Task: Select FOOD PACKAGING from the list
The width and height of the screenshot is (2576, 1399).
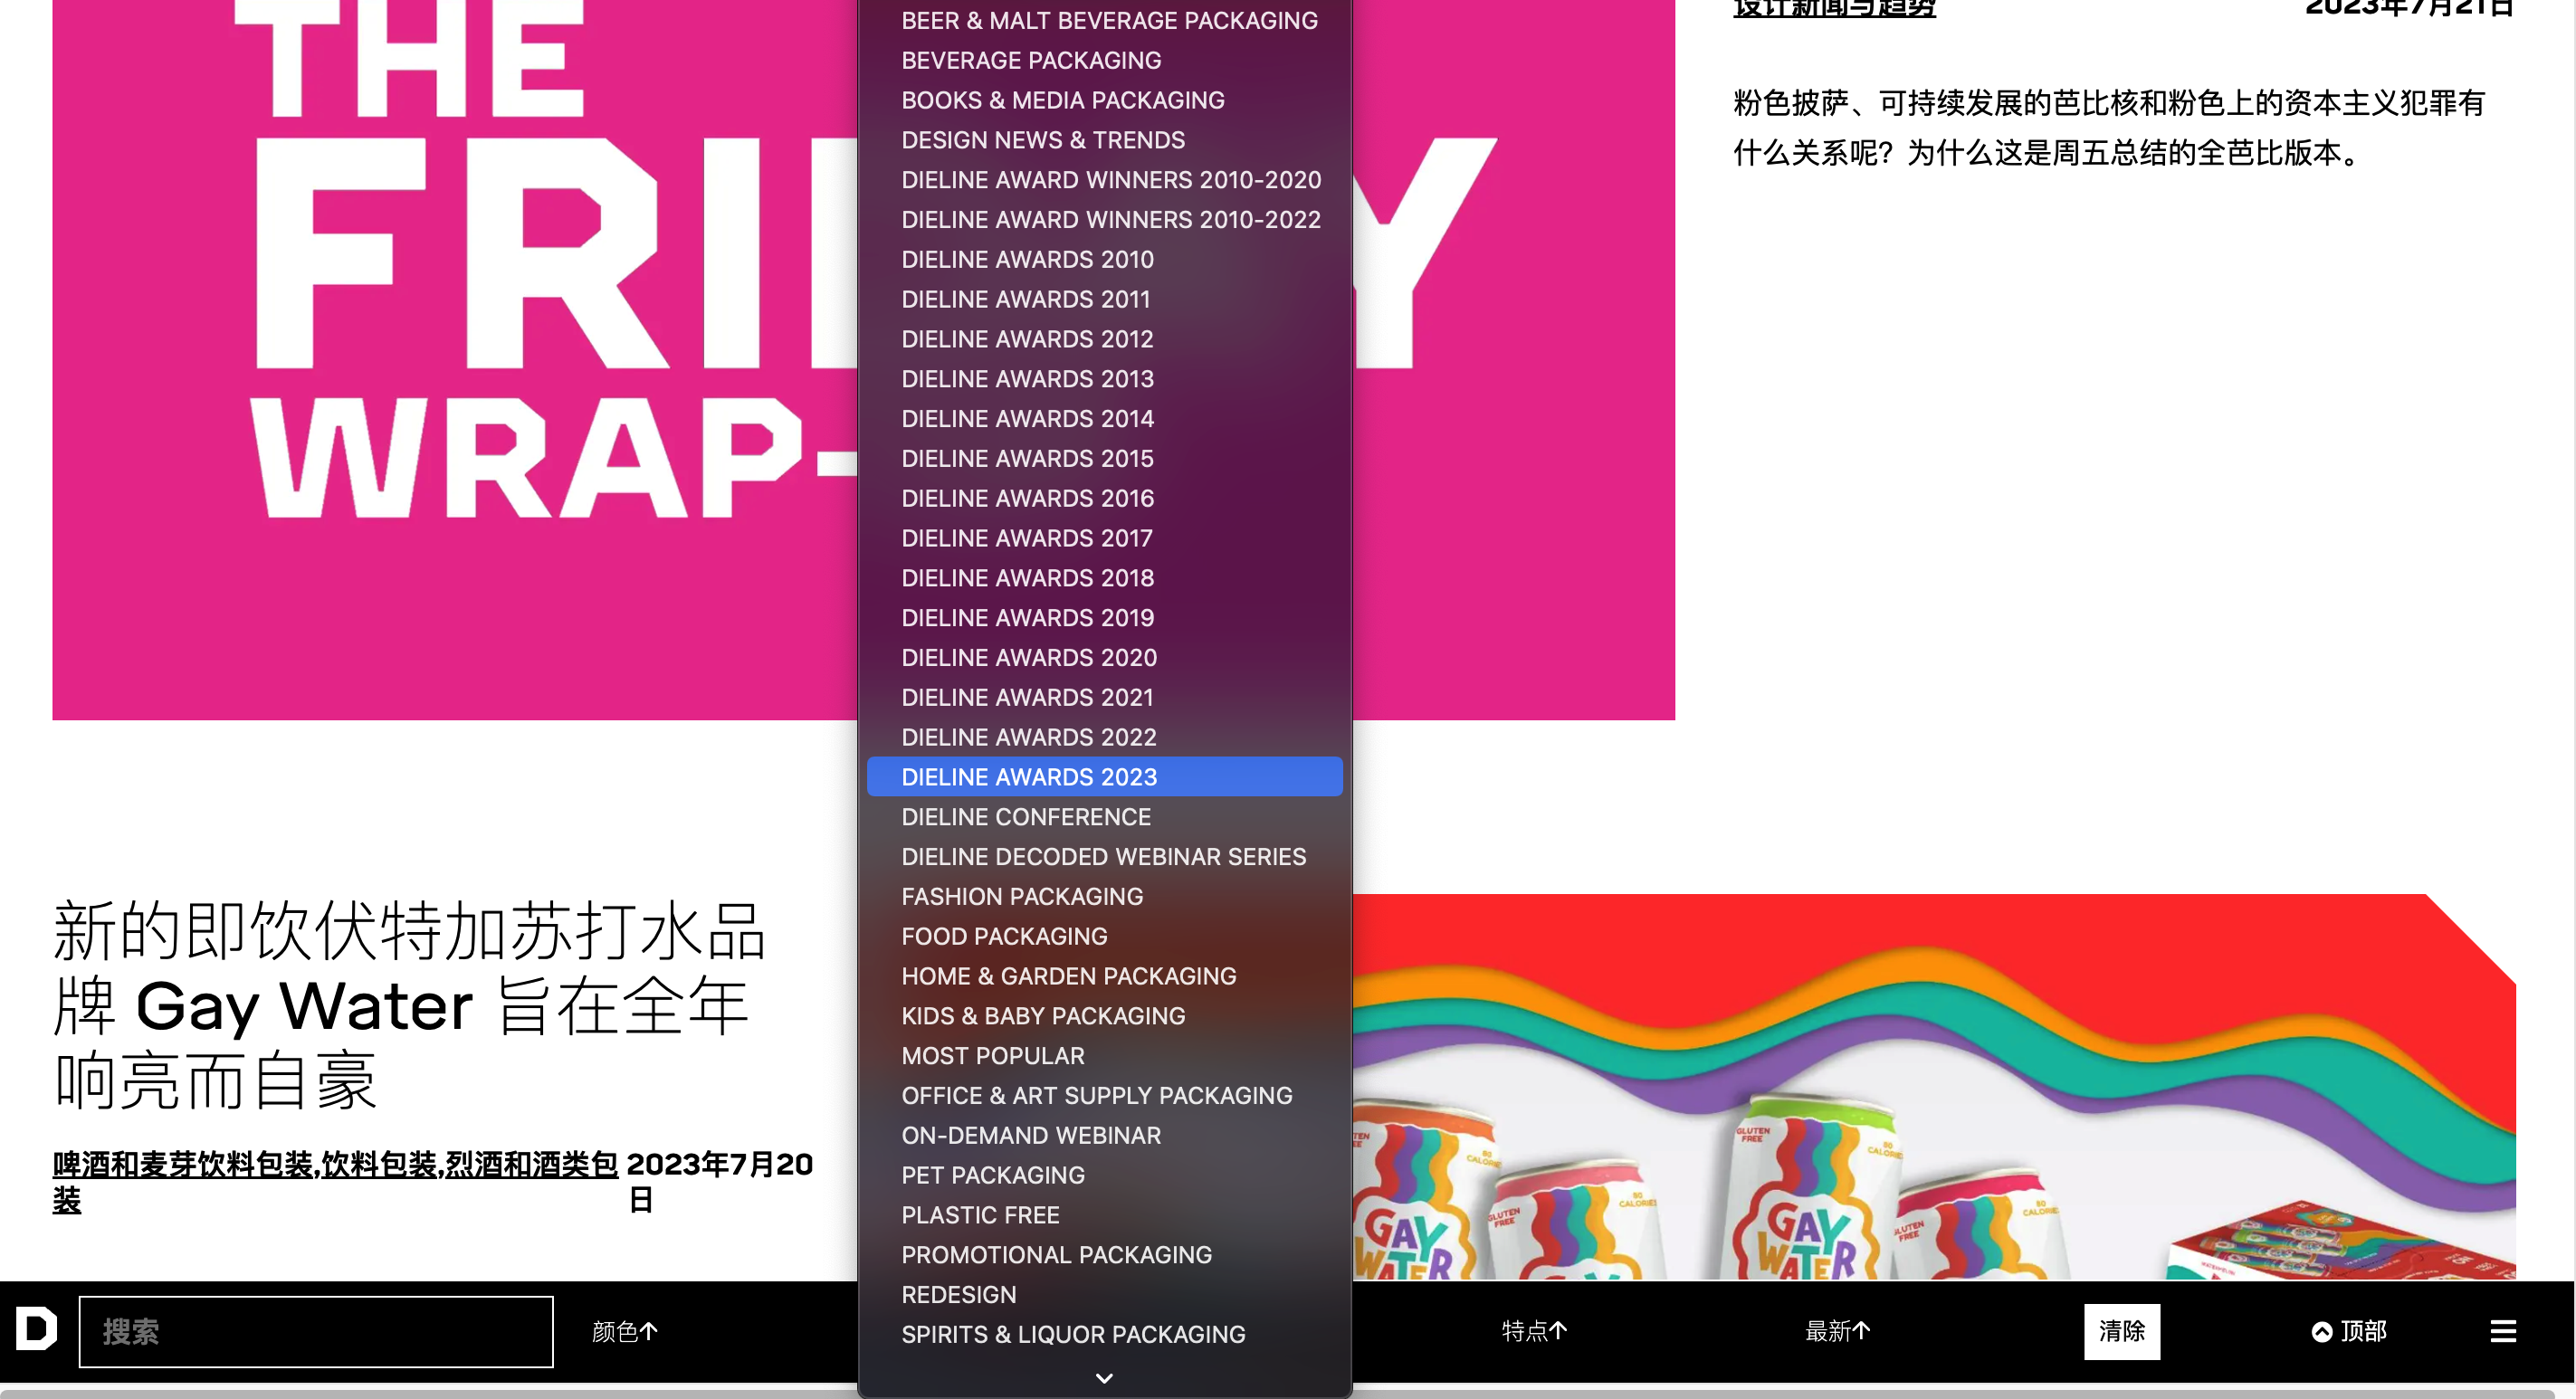Action: pyautogui.click(x=1004, y=936)
